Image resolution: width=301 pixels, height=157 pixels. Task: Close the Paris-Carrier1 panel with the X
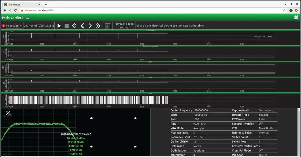(x=296, y=18)
